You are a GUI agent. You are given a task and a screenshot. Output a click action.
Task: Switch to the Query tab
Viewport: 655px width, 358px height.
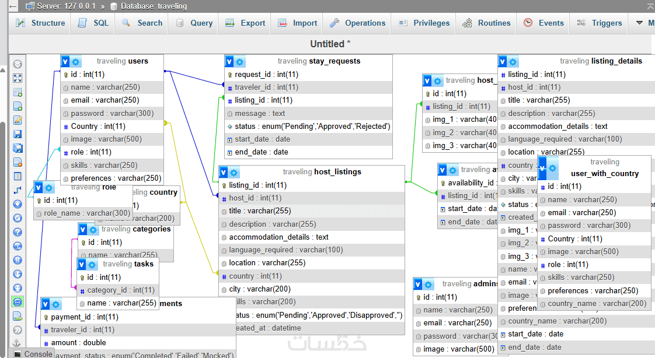click(x=194, y=23)
